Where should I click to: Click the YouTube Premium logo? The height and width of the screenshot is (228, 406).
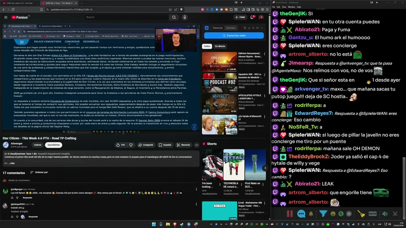click(x=20, y=17)
